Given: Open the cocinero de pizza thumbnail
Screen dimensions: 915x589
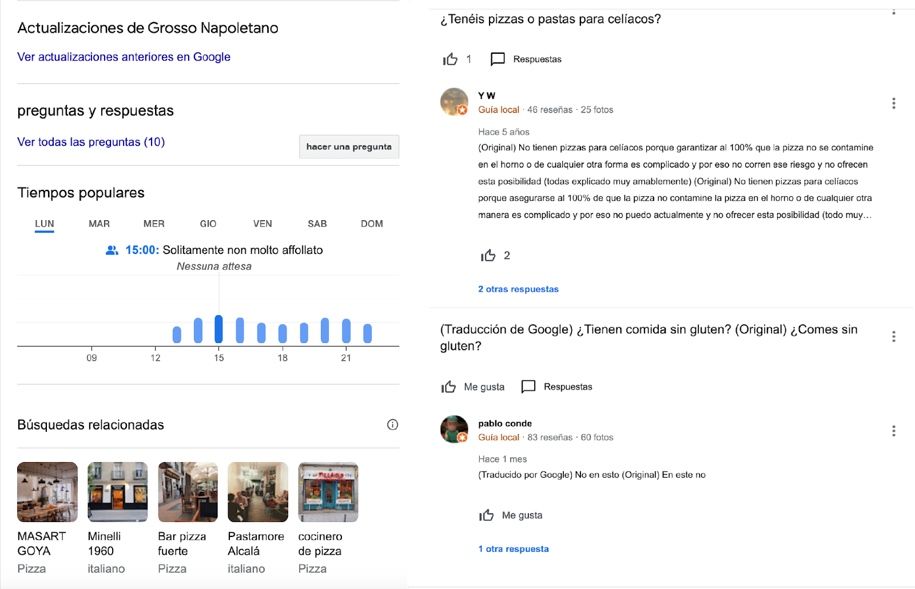Looking at the screenshot, I should point(328,492).
